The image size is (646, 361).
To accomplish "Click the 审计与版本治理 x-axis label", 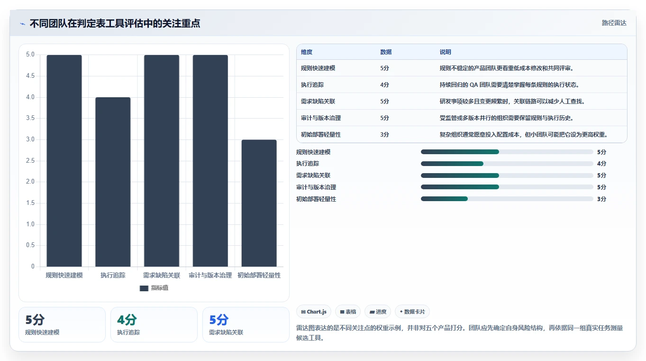I will pos(210,275).
